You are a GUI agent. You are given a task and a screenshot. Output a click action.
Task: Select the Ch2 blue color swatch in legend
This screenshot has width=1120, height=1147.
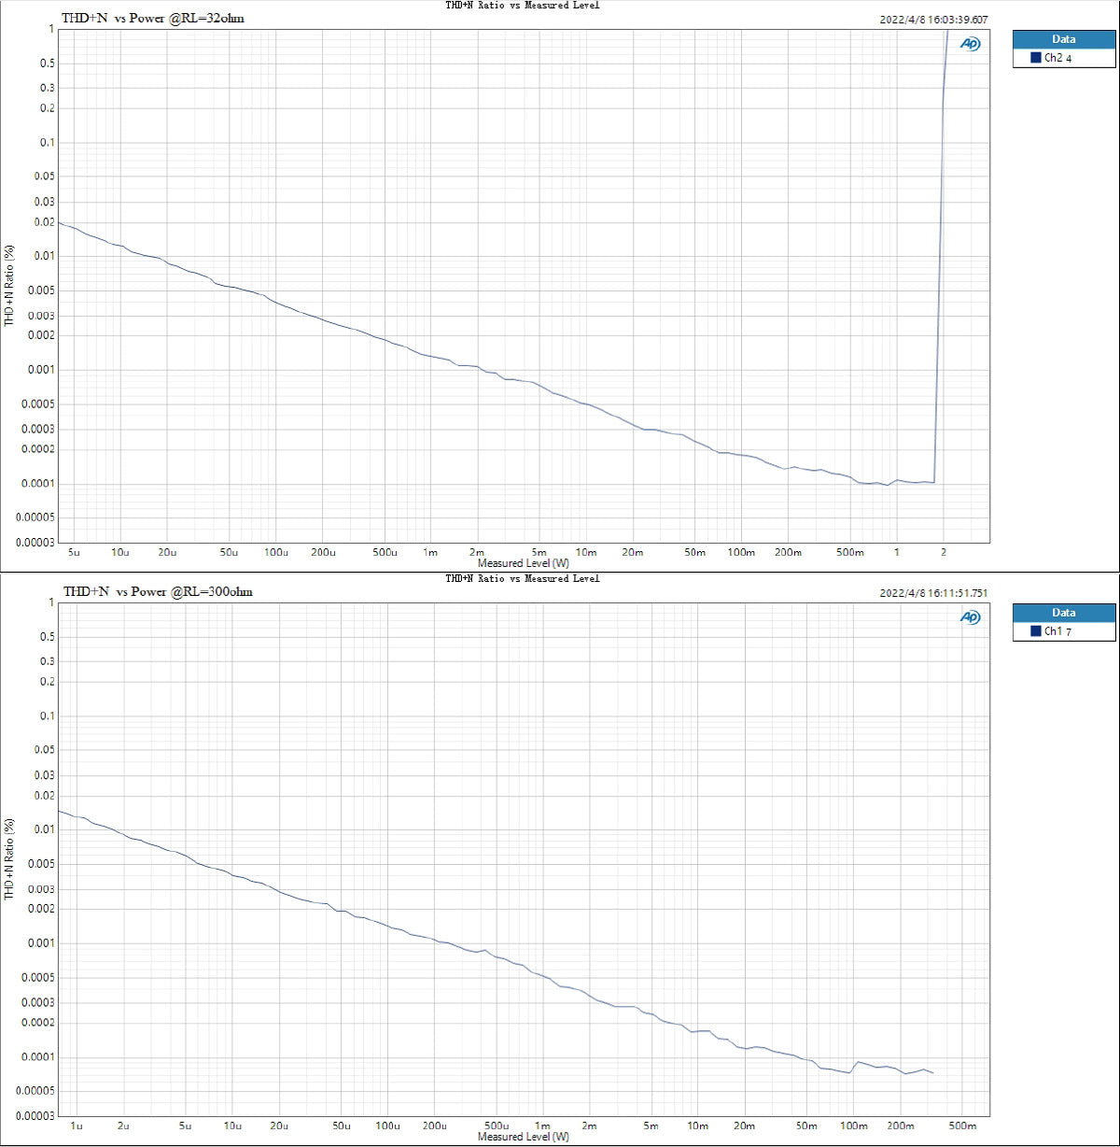coord(1035,58)
